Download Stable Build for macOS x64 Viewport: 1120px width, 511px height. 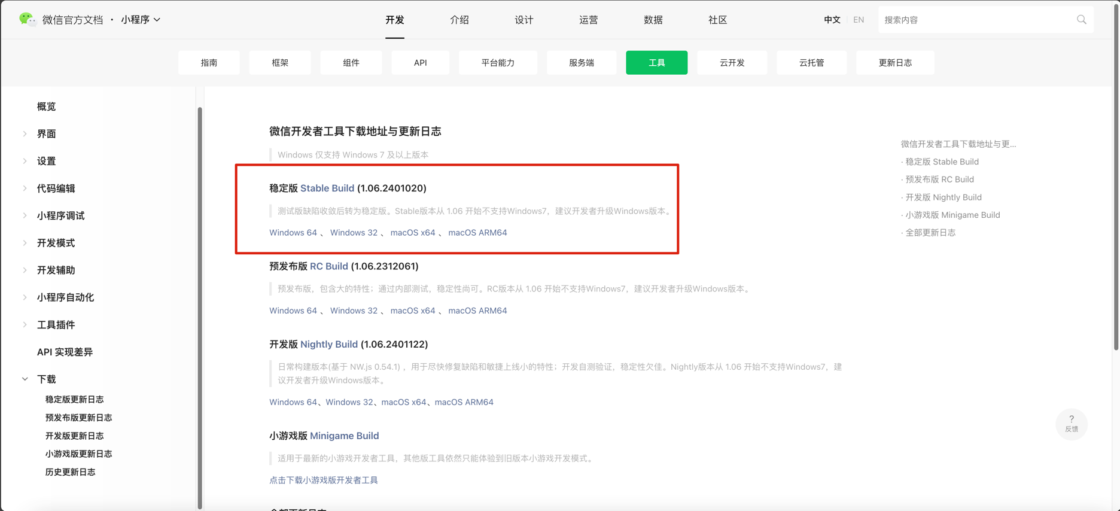pyautogui.click(x=413, y=232)
